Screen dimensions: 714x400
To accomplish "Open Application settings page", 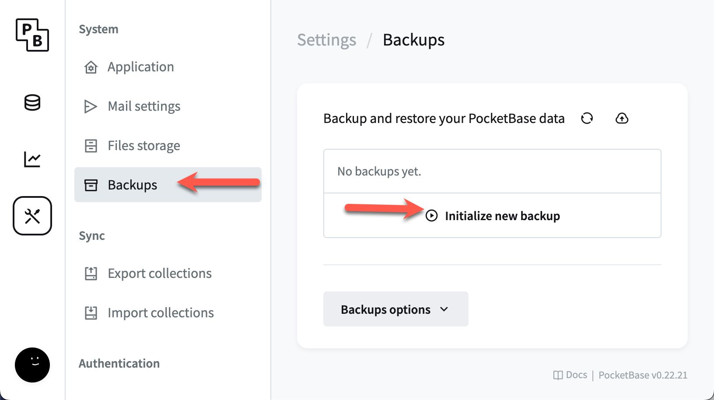I will (140, 67).
